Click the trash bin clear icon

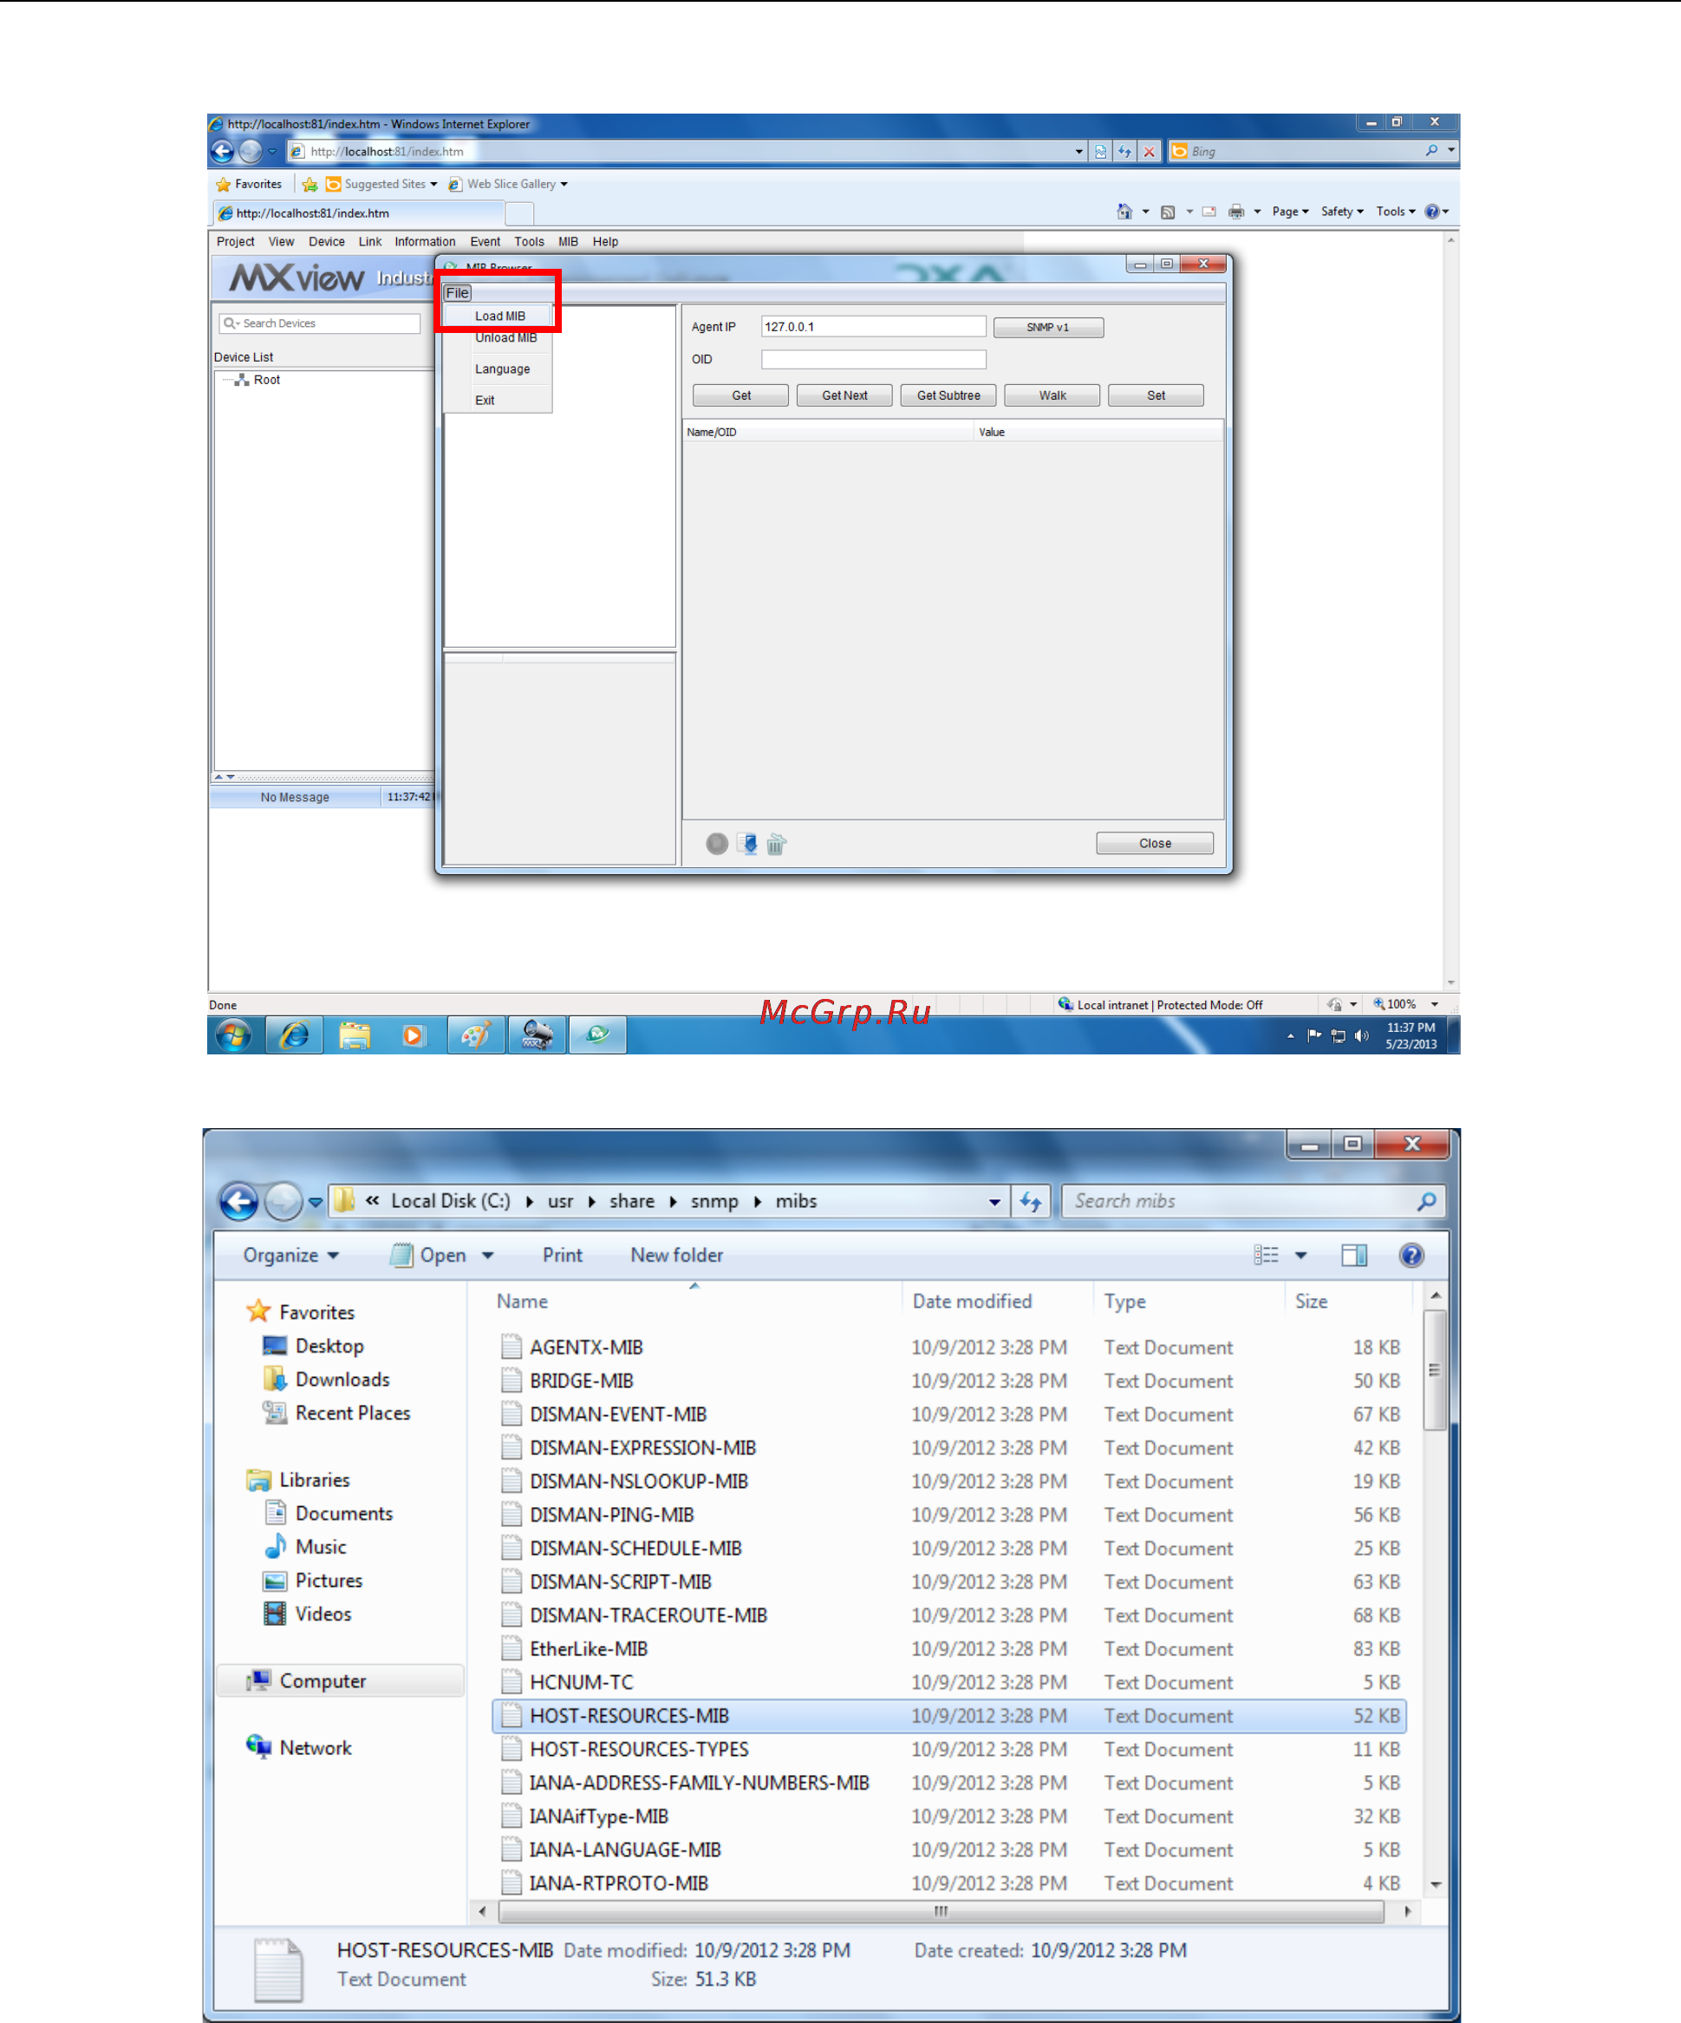coord(777,844)
